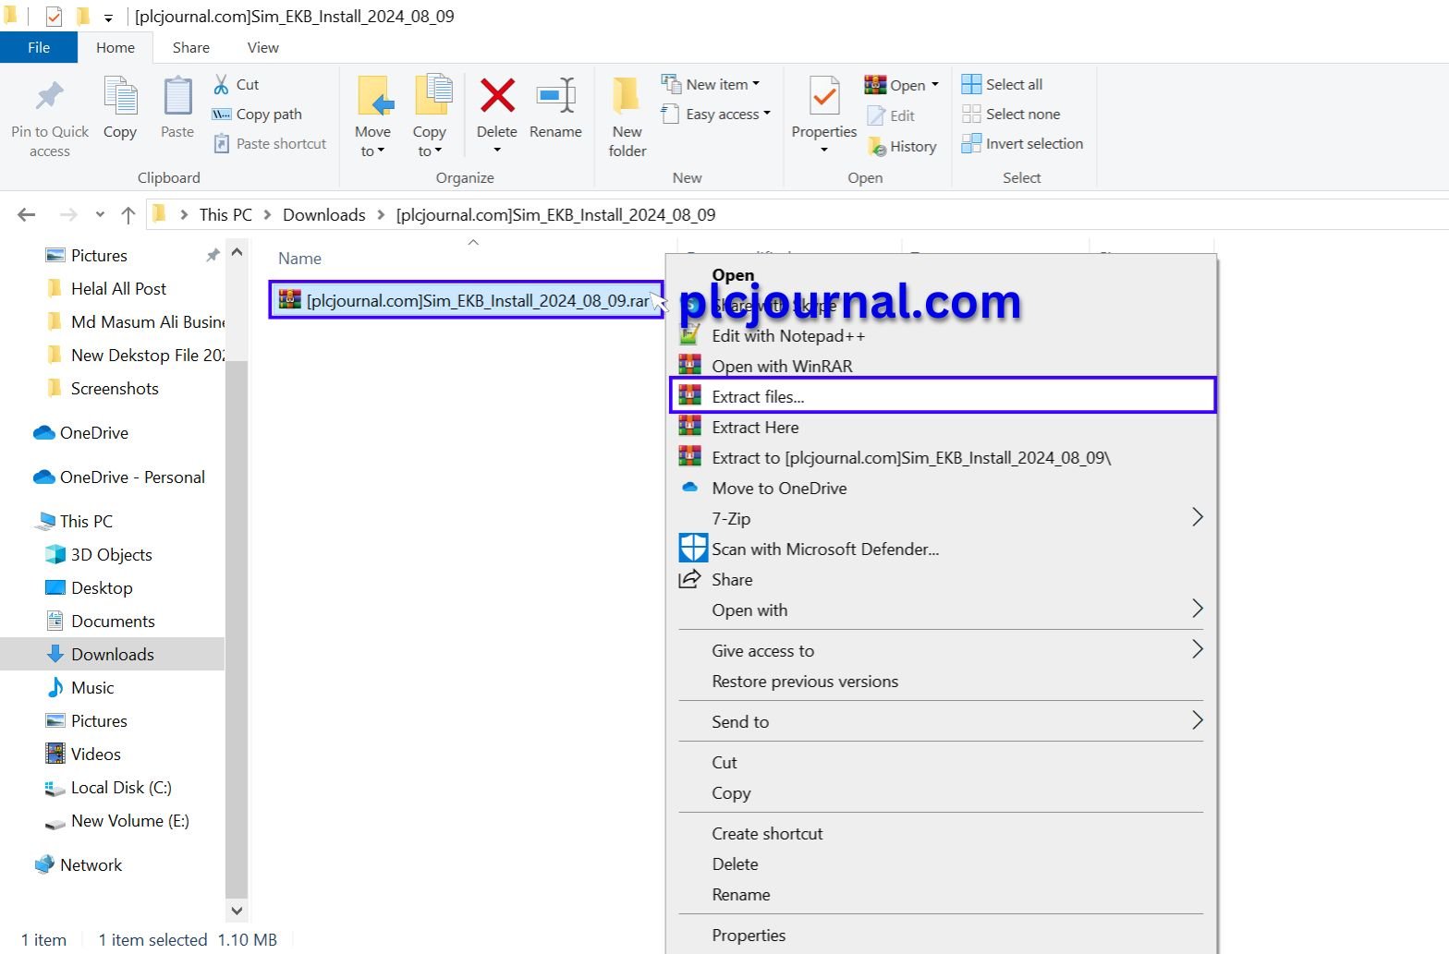Image resolution: width=1449 pixels, height=954 pixels.
Task: Click the Paste ribbon icon
Action: click(177, 97)
